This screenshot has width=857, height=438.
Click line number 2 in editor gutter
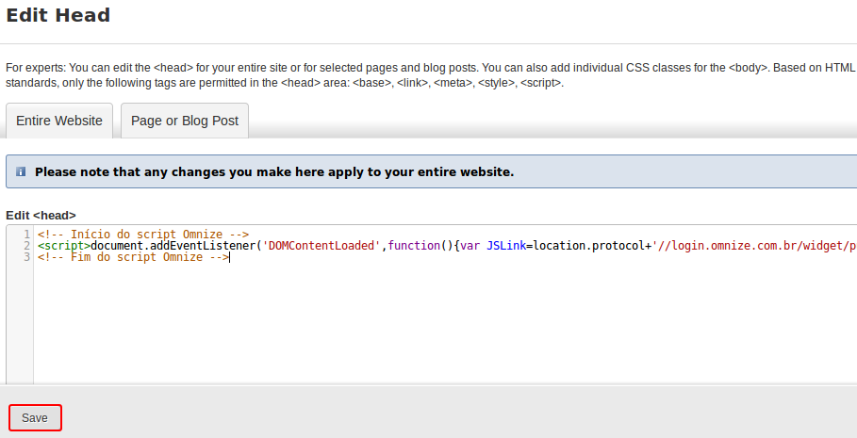[26, 246]
